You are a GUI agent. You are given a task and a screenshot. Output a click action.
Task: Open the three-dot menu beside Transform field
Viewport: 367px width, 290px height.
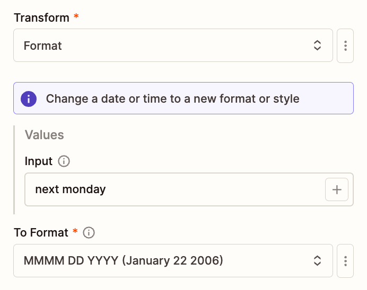[345, 46]
